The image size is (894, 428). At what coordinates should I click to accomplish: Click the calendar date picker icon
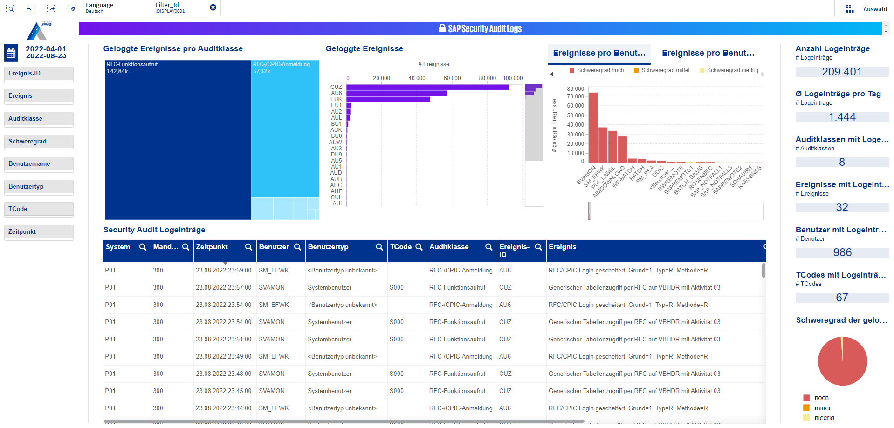point(11,53)
